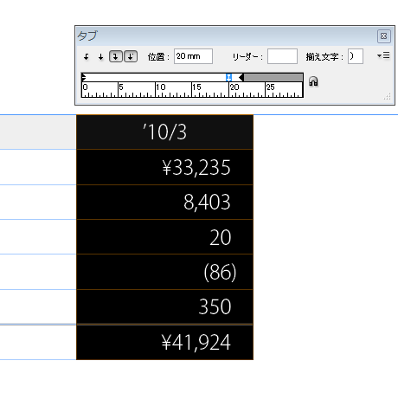Click the left indent marker at 0
The height and width of the screenshot is (393, 398).
(x=84, y=77)
